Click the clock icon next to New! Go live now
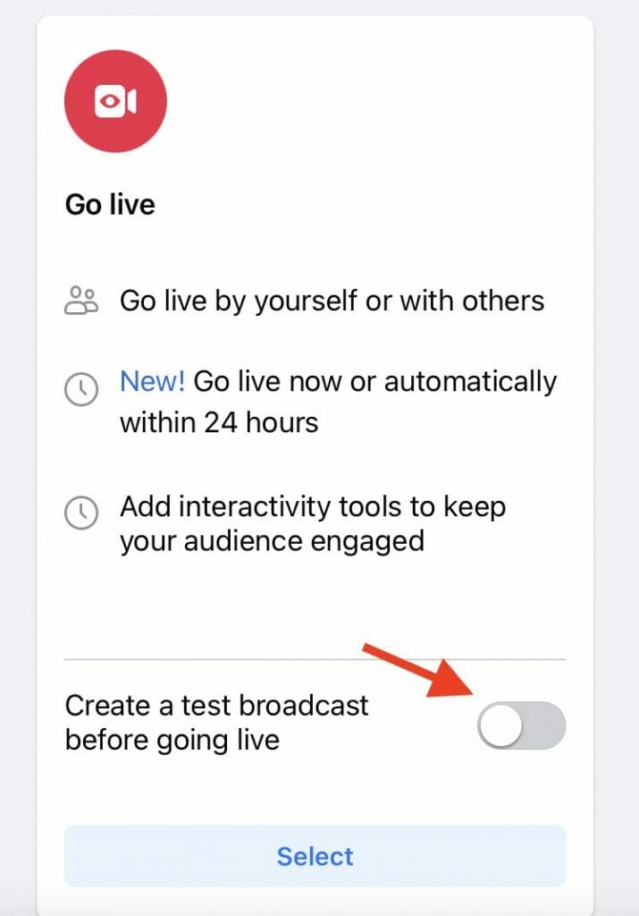 coord(81,388)
